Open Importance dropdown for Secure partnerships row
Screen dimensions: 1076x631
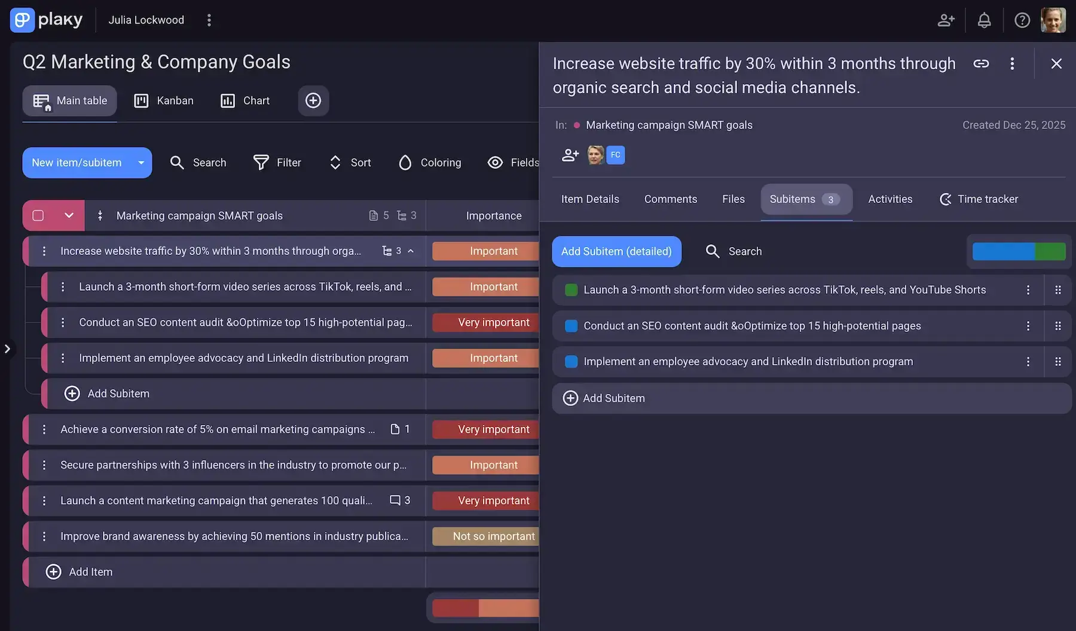[x=485, y=465]
